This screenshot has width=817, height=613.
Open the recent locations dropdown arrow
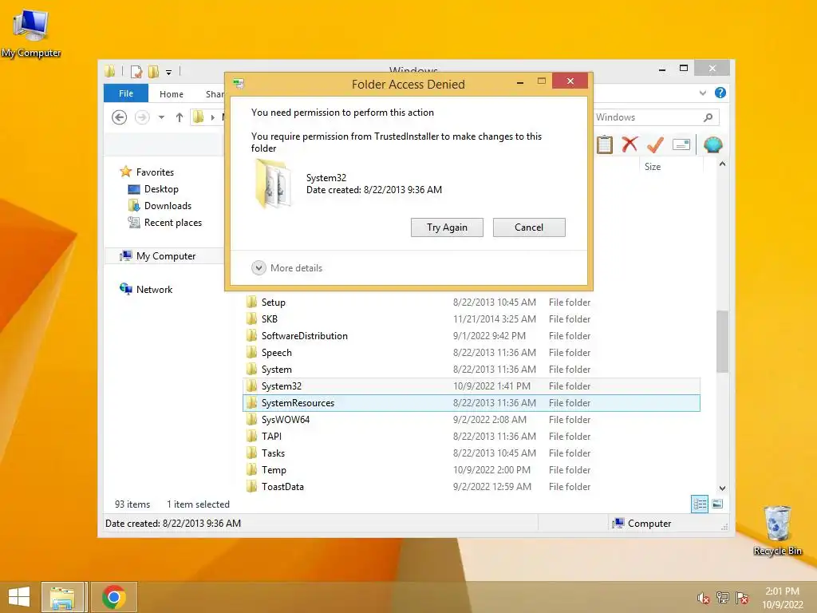pyautogui.click(x=161, y=117)
